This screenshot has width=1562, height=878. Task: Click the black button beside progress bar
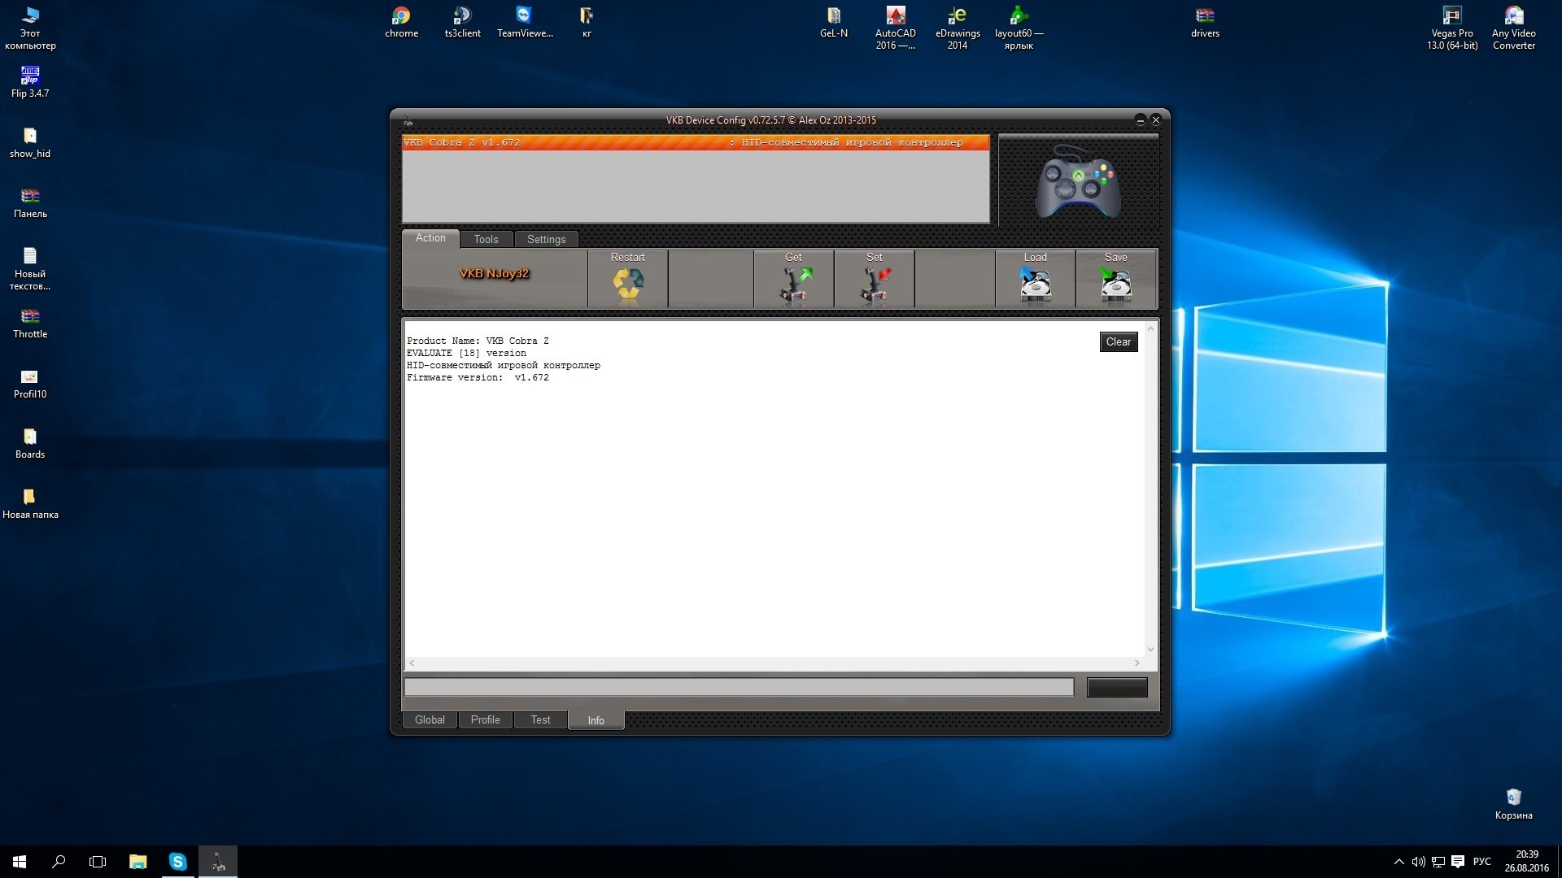[1117, 688]
